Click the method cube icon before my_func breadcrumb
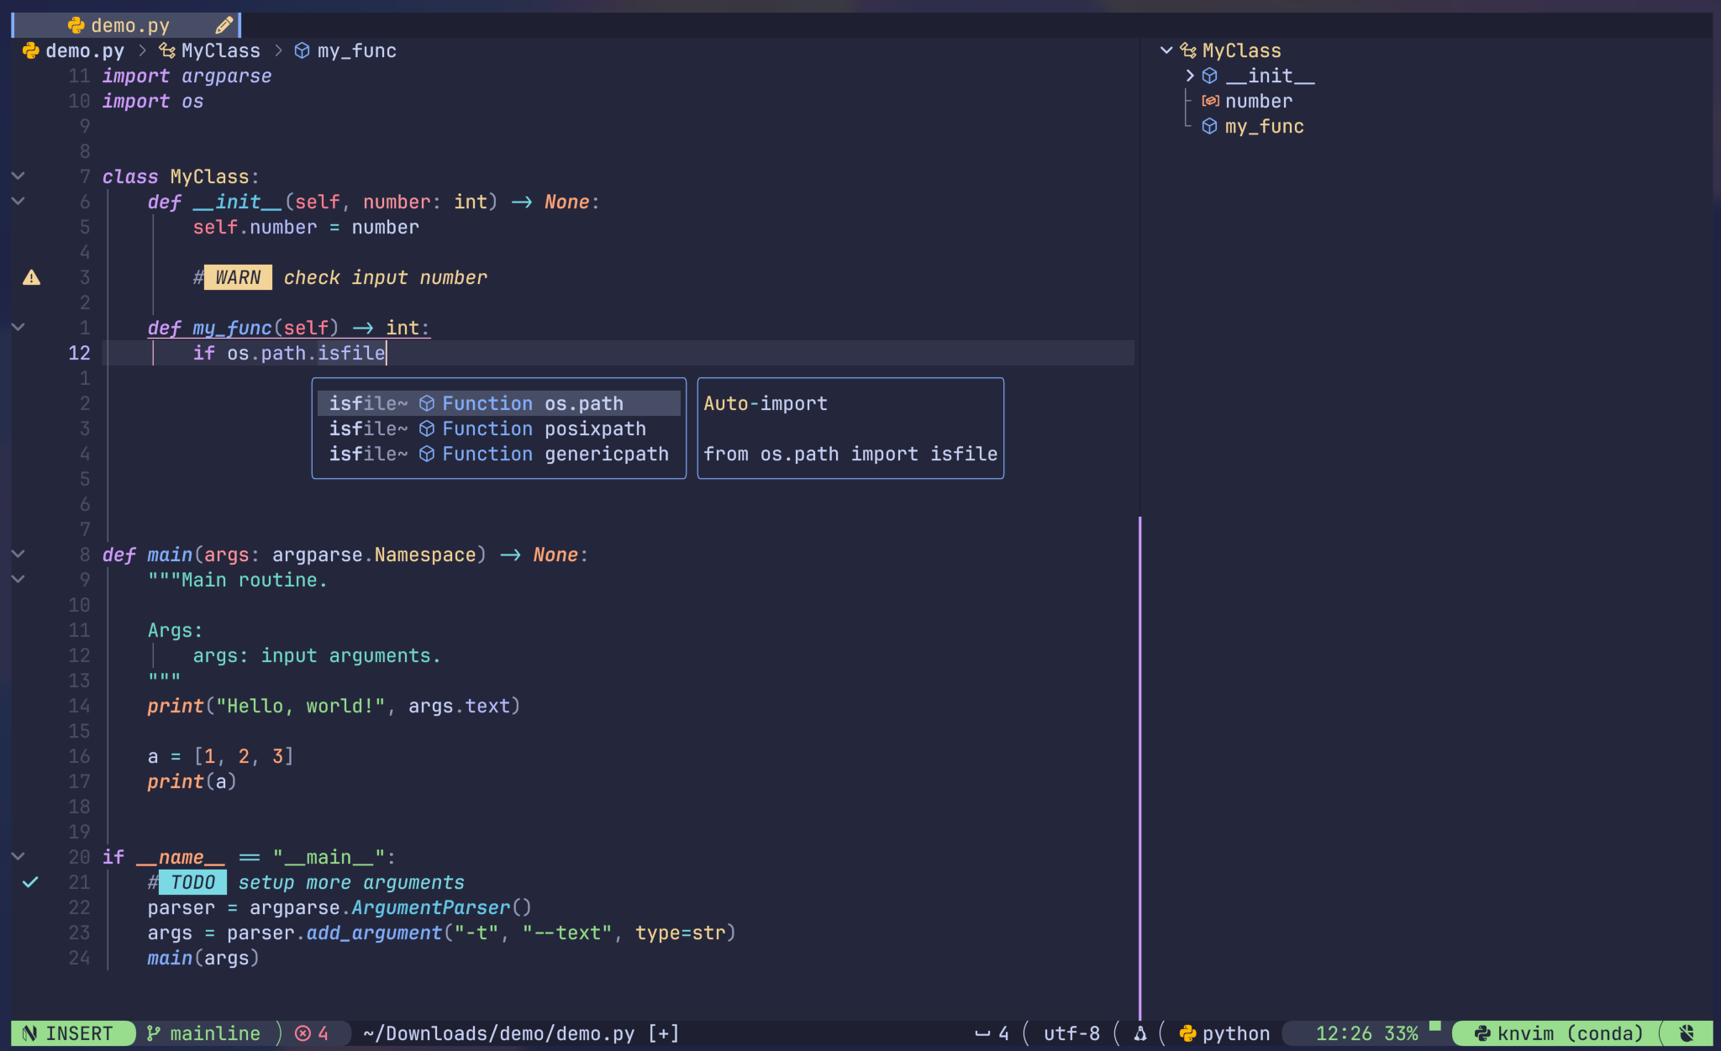The image size is (1721, 1051). coord(303,50)
